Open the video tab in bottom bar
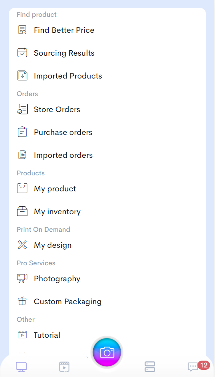This screenshot has height=377, width=215. click(64, 367)
